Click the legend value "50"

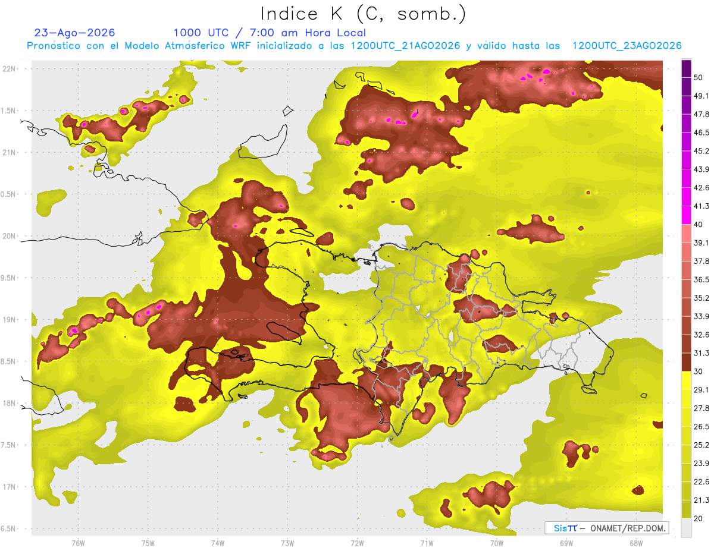699,78
